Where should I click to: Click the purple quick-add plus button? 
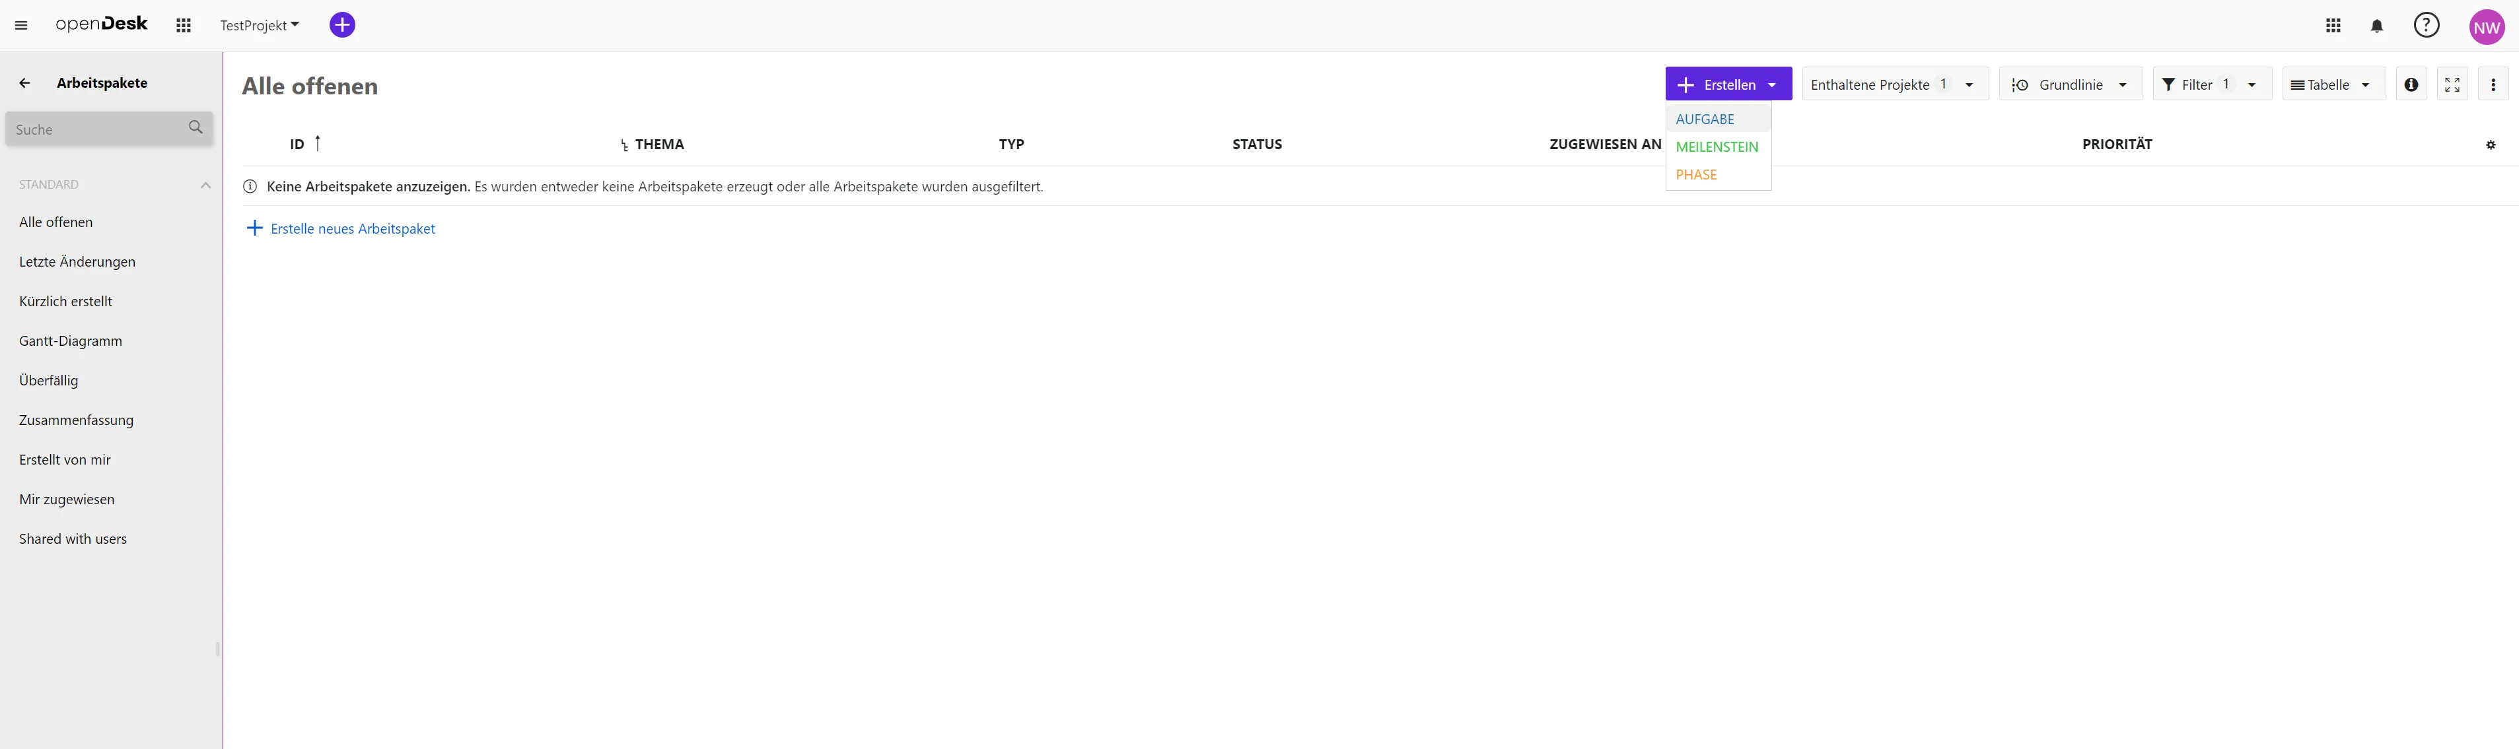point(342,25)
